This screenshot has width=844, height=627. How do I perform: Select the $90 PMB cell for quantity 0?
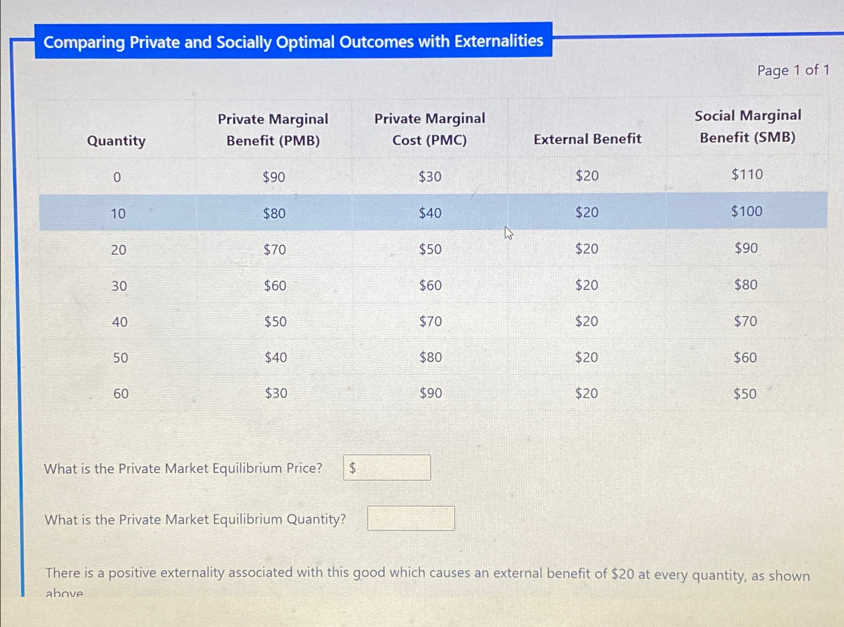(273, 176)
